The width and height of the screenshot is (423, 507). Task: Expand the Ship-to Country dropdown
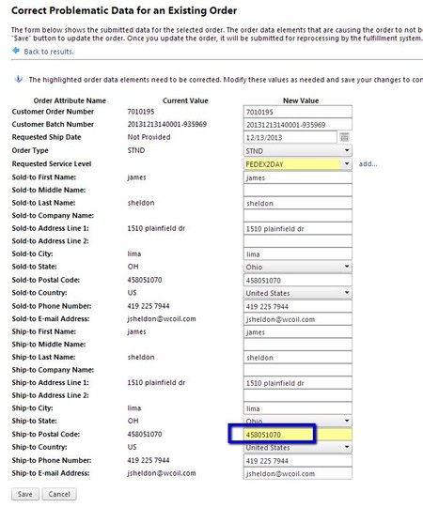(297, 448)
